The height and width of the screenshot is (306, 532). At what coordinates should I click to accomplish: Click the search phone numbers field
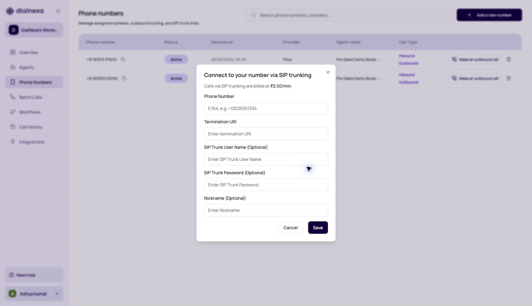(350, 15)
